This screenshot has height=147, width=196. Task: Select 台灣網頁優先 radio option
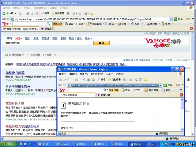click(x=6, y=55)
